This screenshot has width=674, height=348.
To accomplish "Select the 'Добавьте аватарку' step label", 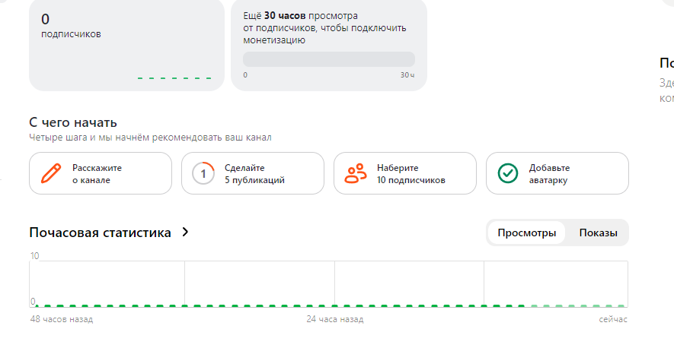I will (x=549, y=174).
